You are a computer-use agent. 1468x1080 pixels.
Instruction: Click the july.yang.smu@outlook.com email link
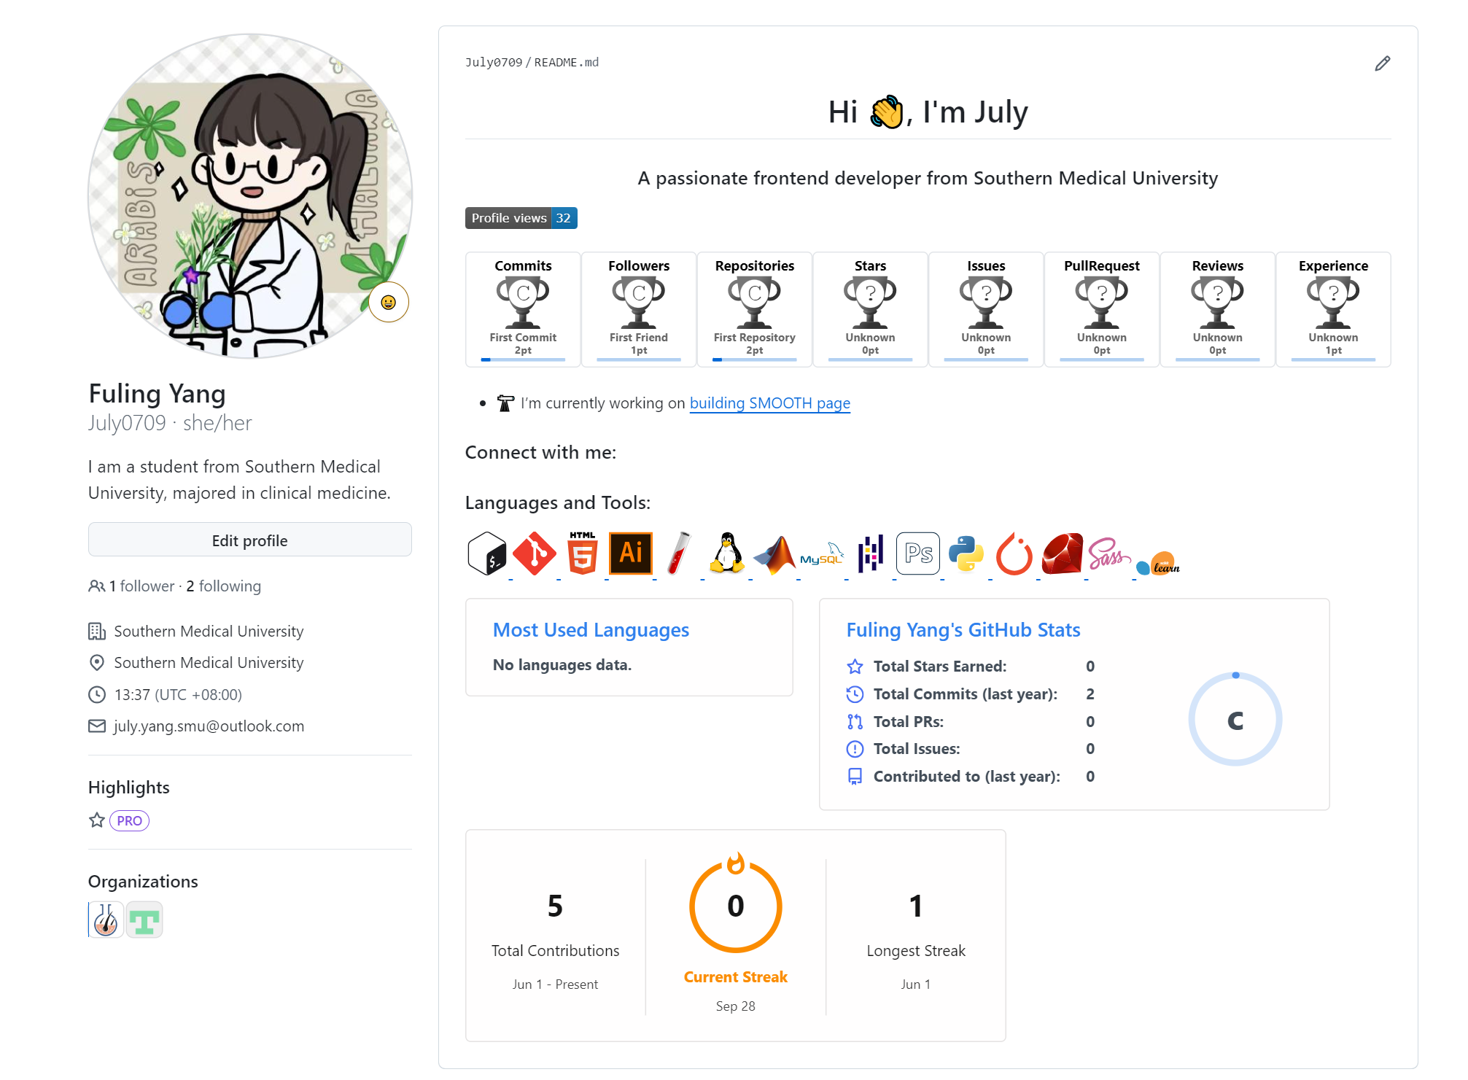(x=209, y=726)
